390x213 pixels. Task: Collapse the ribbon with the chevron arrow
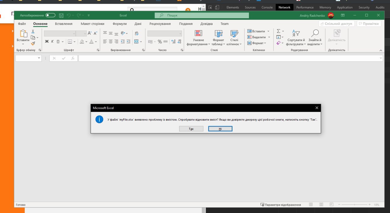381,50
